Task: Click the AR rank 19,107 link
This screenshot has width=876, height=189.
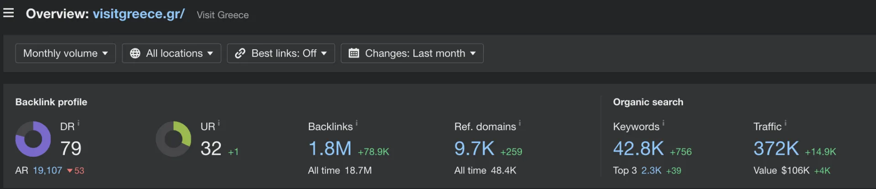Action: [x=47, y=170]
